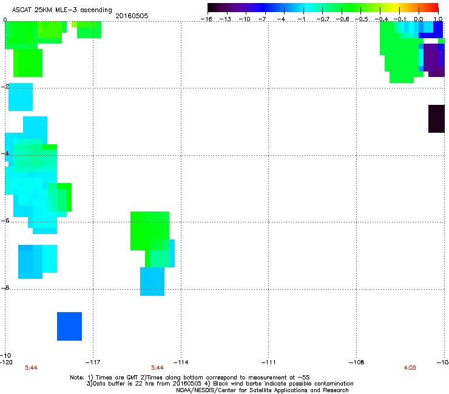
Task: Select the date label 20160505
Action: click(132, 16)
